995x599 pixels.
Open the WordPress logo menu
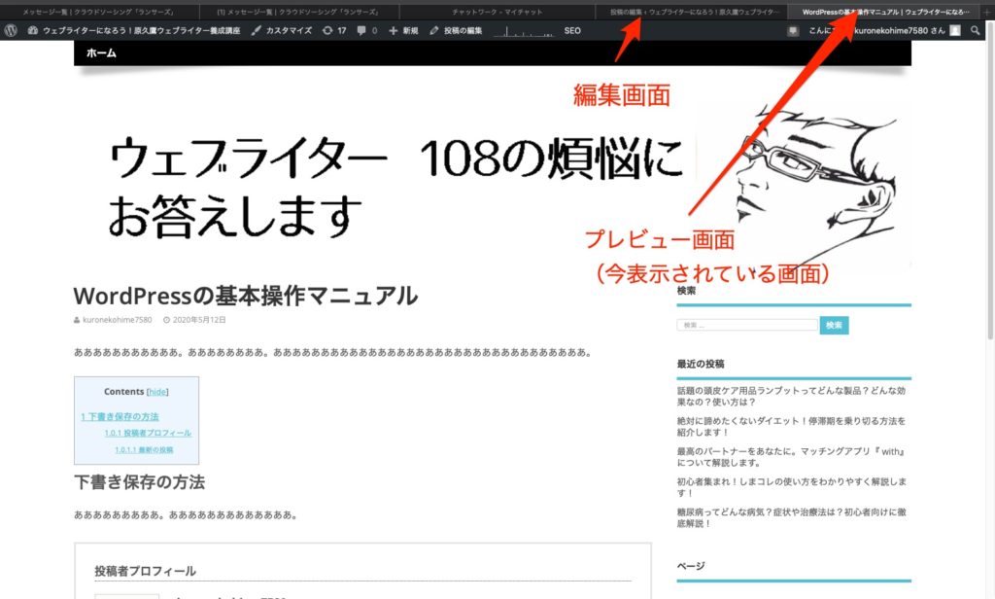tap(11, 30)
